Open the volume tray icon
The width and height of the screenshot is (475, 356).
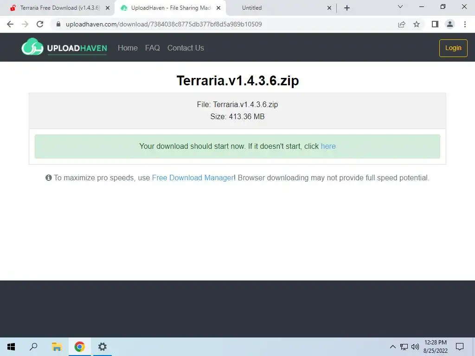[415, 347]
